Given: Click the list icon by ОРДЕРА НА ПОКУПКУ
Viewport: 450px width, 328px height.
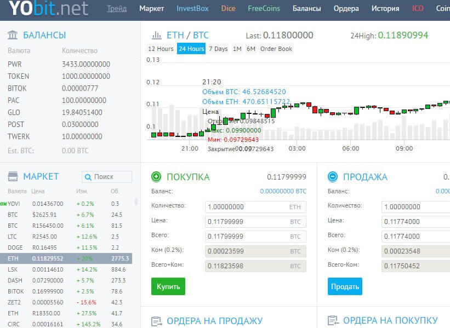Looking at the screenshot, I should tap(332, 321).
